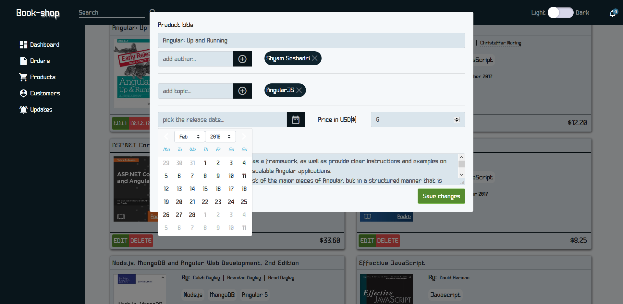Click the MongoDB topic tag

coord(222,295)
